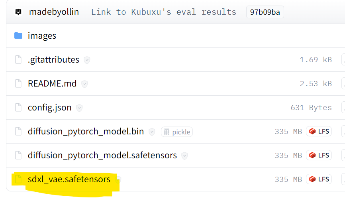Click the .gitattributes file icon
Screen dimensions: 345x199
point(18,60)
